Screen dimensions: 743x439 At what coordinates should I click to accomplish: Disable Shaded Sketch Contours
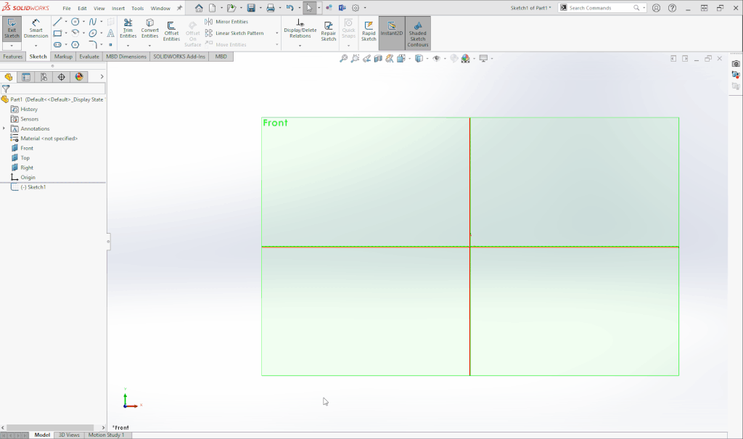(x=417, y=32)
